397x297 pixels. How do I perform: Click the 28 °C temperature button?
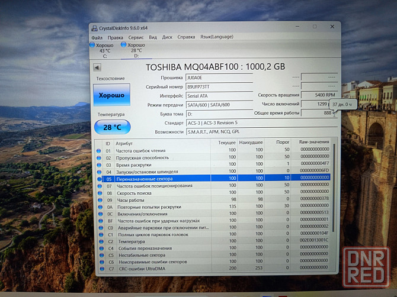click(x=112, y=127)
